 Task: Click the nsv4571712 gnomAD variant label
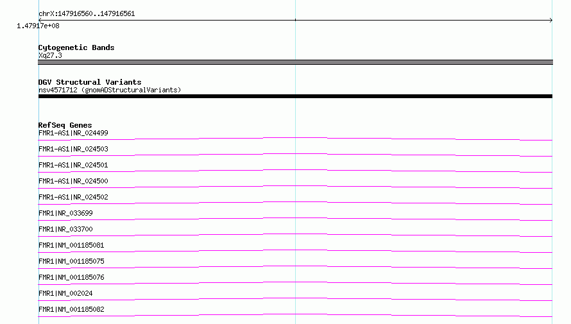tap(110, 90)
